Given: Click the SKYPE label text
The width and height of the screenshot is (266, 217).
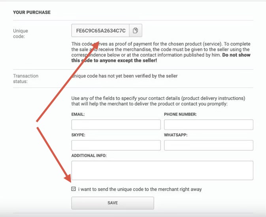Looking at the screenshot, I should pos(78,135).
